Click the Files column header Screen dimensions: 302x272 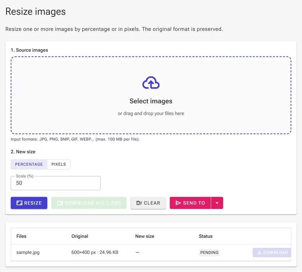(x=22, y=236)
